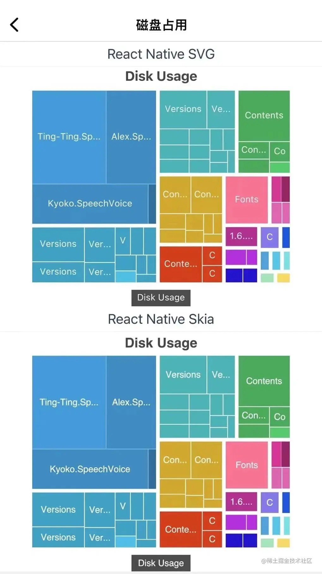The height and width of the screenshot is (574, 322).
Task: Open Kyoko.SpeechVoice in the Skia treemap
Action: pos(90,469)
